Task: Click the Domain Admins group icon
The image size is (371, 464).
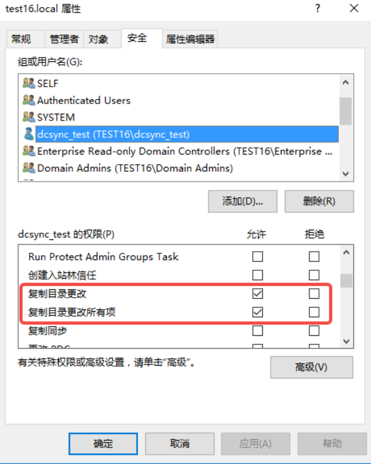Action: (29, 168)
